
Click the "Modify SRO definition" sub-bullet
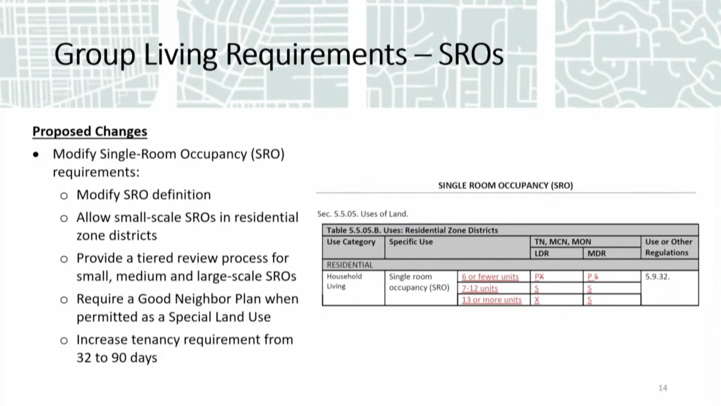pyautogui.click(x=144, y=195)
